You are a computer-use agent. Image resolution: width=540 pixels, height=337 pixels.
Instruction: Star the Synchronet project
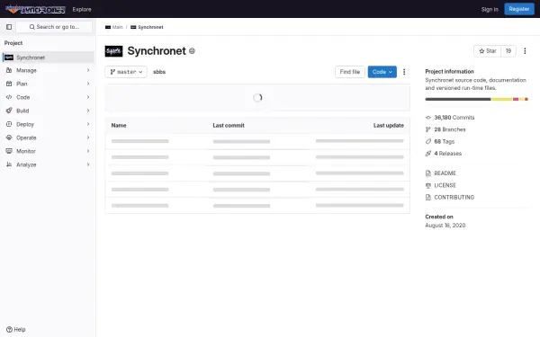(487, 51)
